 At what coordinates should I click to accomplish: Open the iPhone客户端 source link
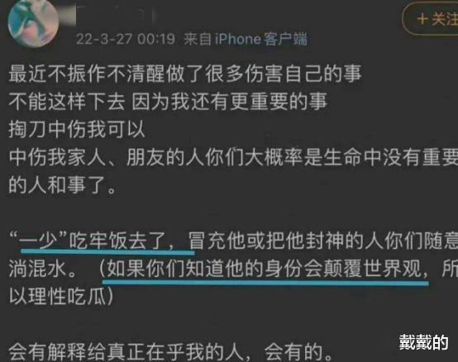pyautogui.click(x=261, y=39)
